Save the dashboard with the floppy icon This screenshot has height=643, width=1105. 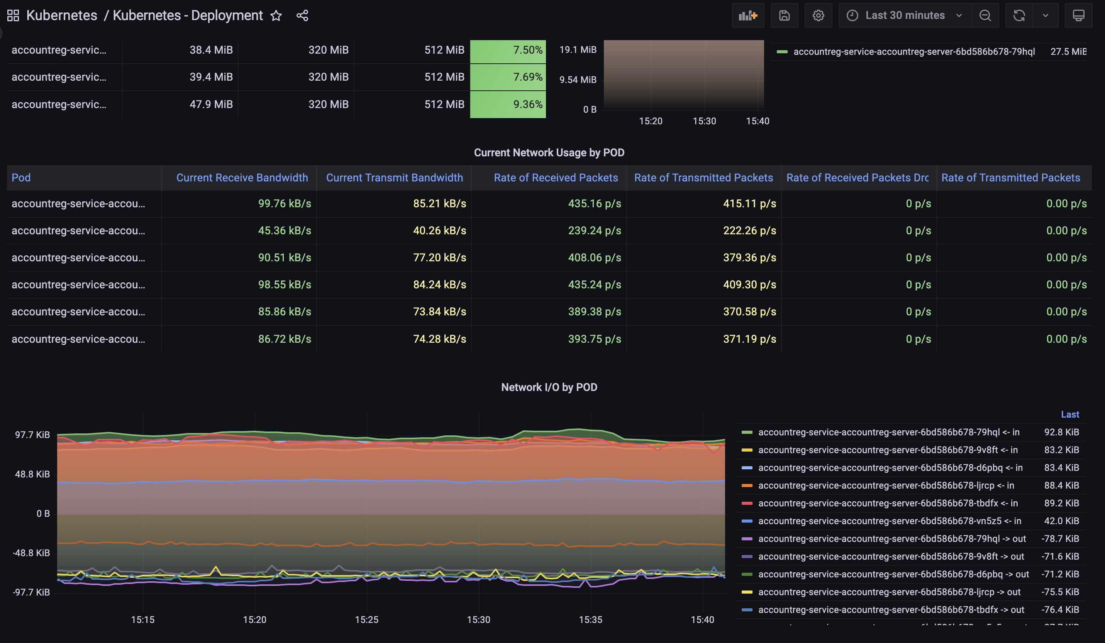click(x=784, y=16)
